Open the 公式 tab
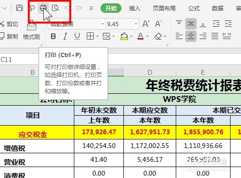The width and height of the screenshot is (241, 178). coord(194,8)
